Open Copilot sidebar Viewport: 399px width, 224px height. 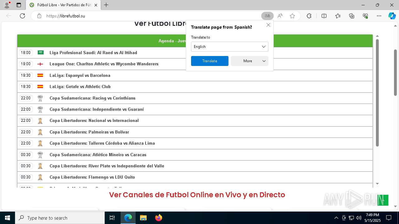point(392,16)
